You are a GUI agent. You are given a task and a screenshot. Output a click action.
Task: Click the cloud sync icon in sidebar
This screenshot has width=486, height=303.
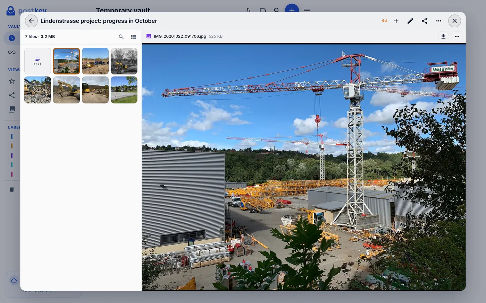pos(14,280)
